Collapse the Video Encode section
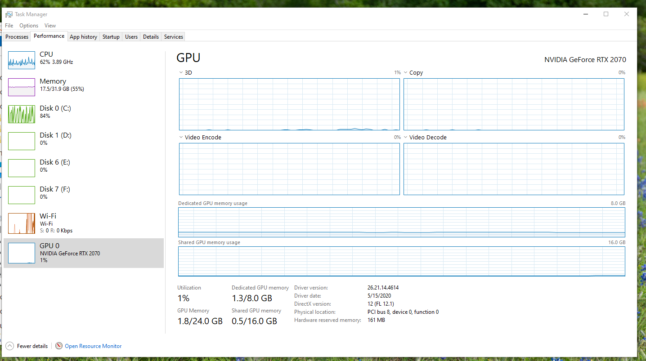This screenshot has height=361, width=646. [181, 137]
